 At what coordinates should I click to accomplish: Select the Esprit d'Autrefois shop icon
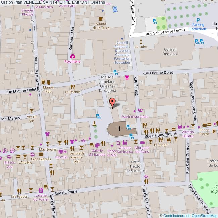pyautogui.click(x=140, y=110)
